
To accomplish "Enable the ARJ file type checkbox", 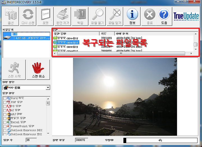I will tap(5, 115).
